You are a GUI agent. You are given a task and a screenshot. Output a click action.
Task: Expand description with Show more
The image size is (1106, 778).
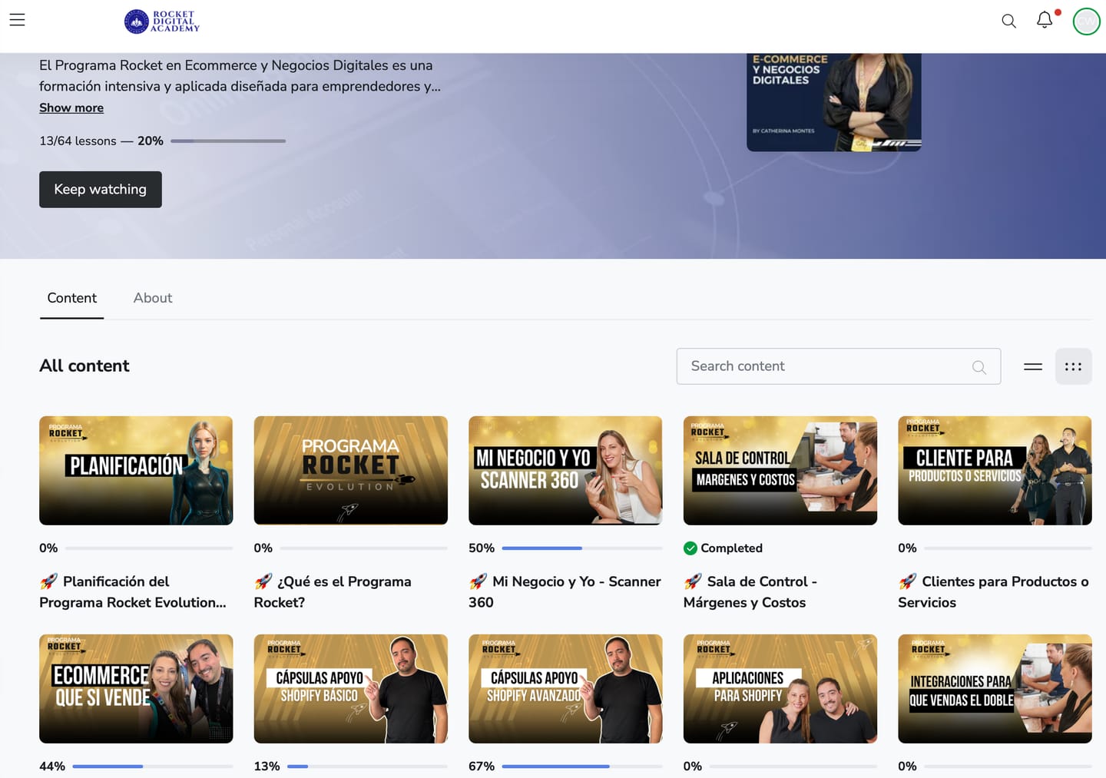(71, 108)
